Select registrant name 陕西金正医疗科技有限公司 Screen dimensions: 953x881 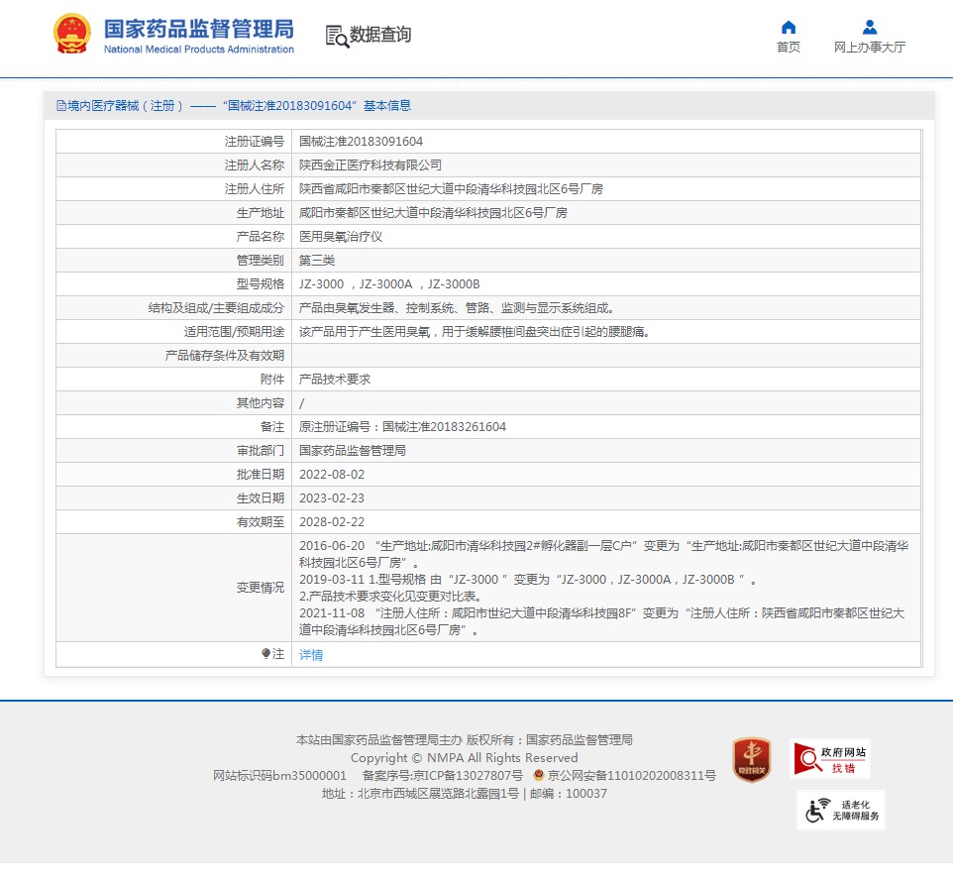[371, 165]
